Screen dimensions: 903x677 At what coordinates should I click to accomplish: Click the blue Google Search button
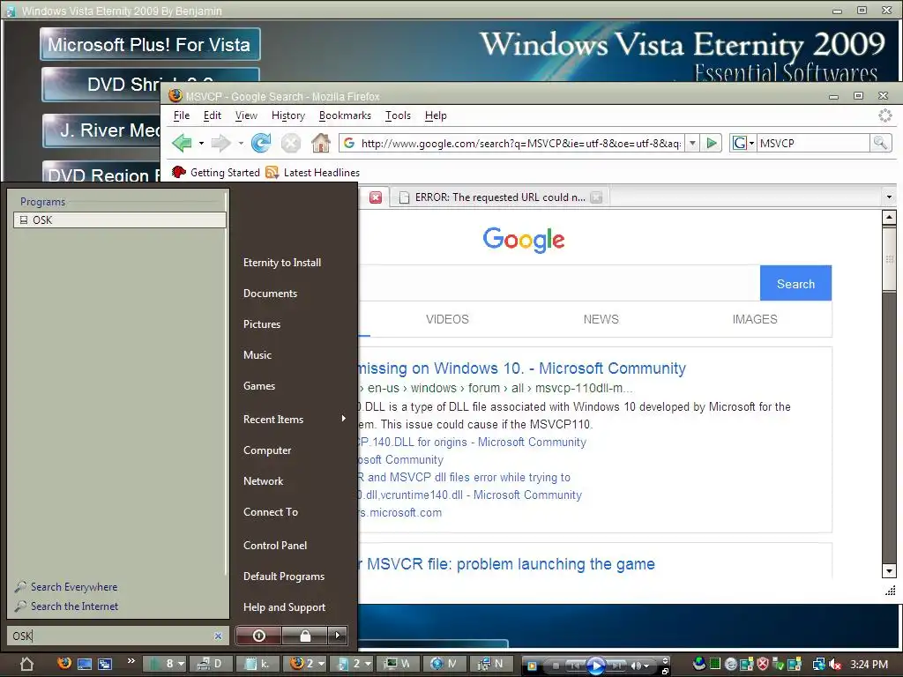(795, 283)
